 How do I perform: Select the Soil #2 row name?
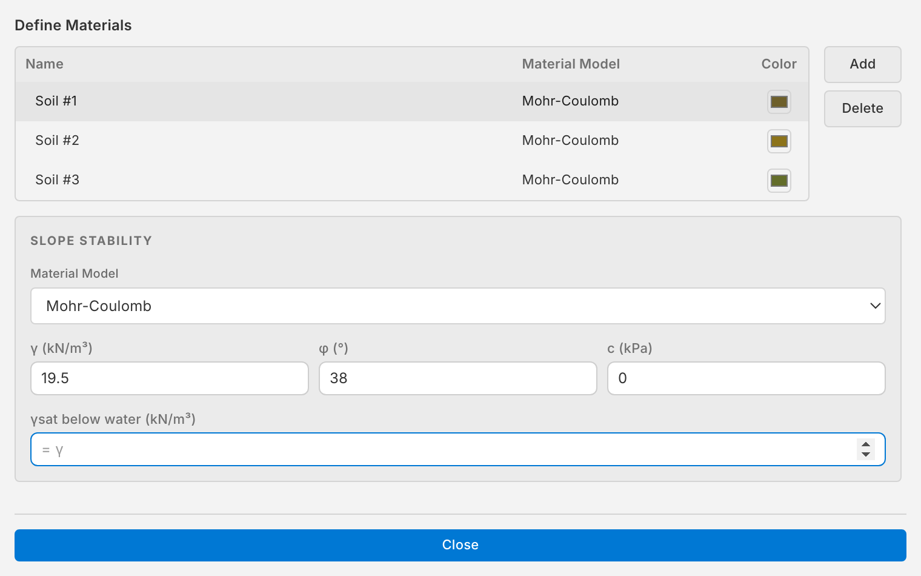(57, 141)
